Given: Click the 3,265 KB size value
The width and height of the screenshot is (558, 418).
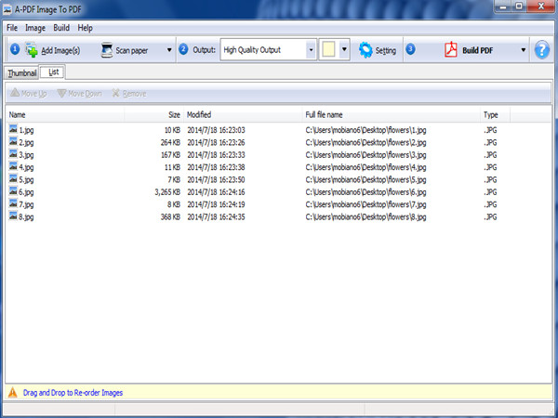Looking at the screenshot, I should pyautogui.click(x=167, y=192).
